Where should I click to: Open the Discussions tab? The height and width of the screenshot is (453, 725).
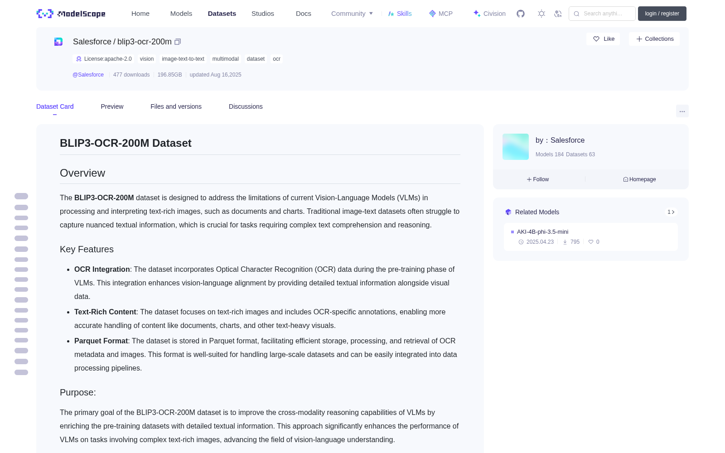point(246,106)
